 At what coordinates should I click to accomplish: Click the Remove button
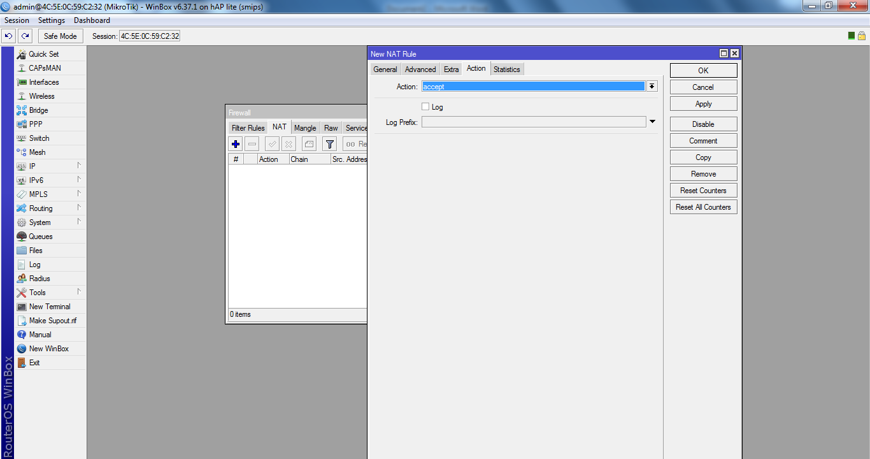click(703, 174)
